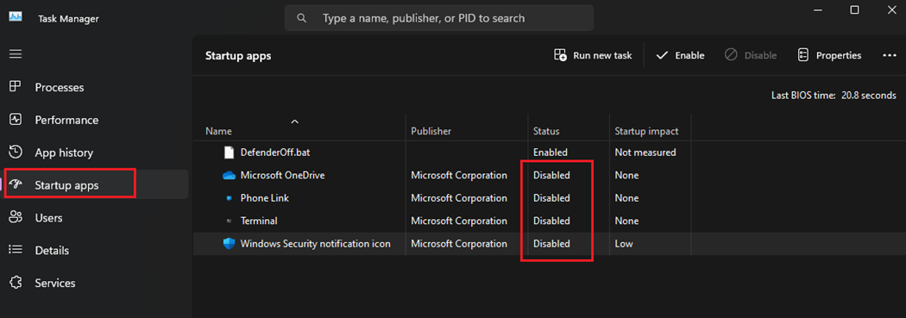
Task: Open Properties for the selected app
Action: click(x=829, y=55)
